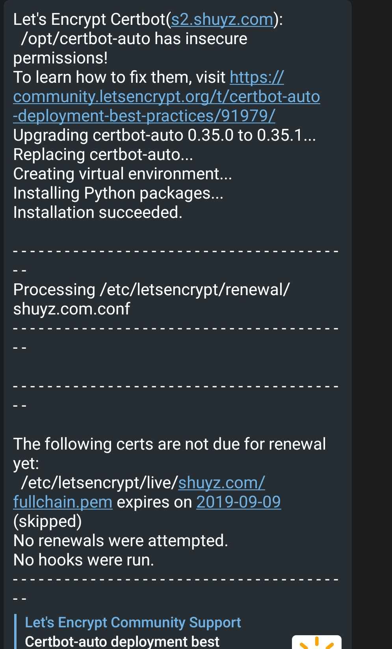Image resolution: width=392 pixels, height=649 pixels.
Task: Click the 'Replacing certbot-auto...' line
Action: (103, 154)
